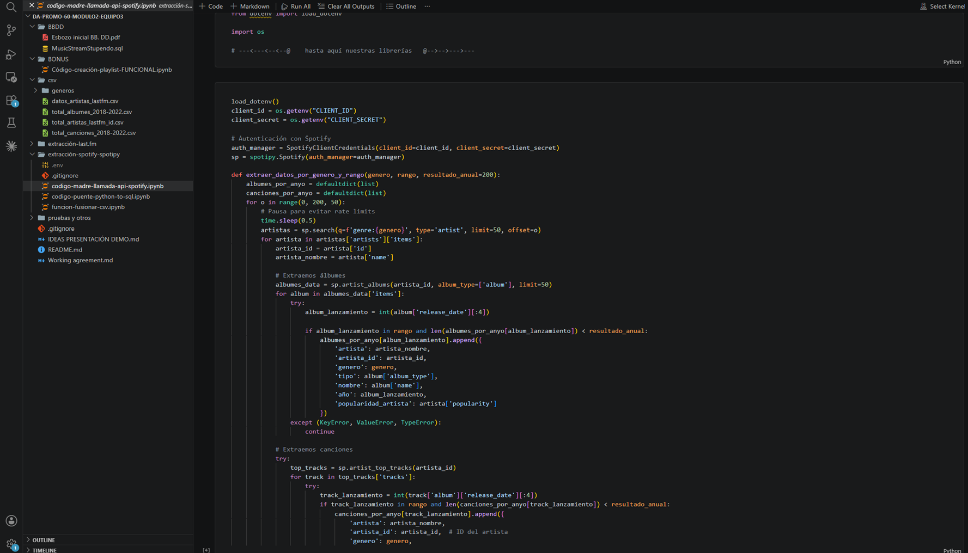Screen dimensions: 968x553
Task: Click Select Kernel button
Action: pyautogui.click(x=942, y=6)
